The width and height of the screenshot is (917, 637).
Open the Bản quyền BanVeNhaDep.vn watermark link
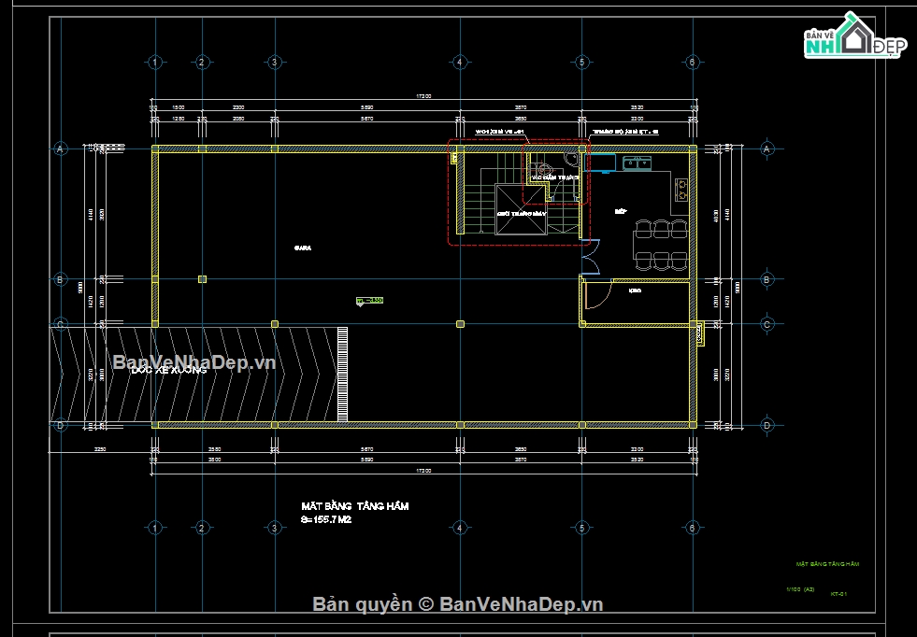tap(457, 604)
